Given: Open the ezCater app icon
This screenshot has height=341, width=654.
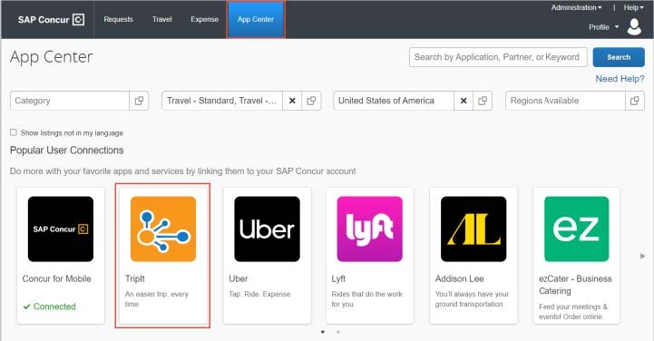Looking at the screenshot, I should (x=576, y=229).
